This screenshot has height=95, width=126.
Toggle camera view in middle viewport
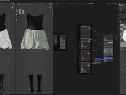(x=52, y=14)
